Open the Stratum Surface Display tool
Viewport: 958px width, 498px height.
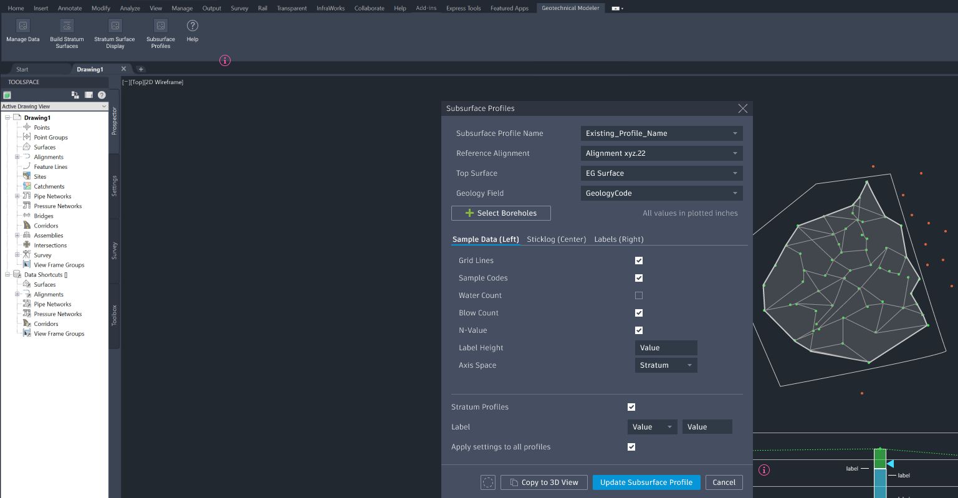point(115,34)
